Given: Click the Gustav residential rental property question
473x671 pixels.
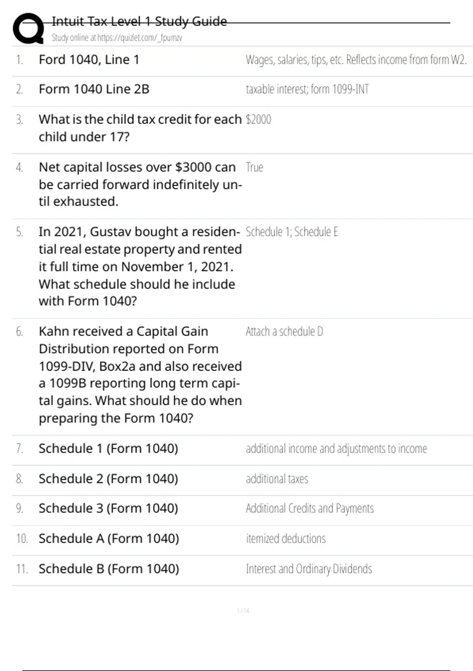Looking at the screenshot, I should coord(140,266).
